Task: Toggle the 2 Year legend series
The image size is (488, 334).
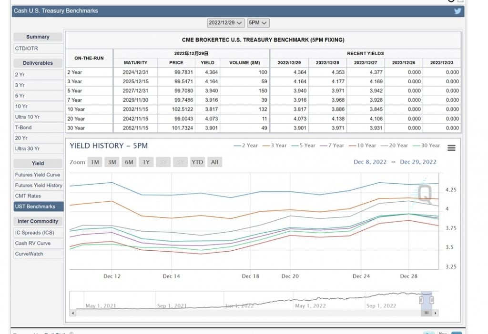Action: [245, 146]
